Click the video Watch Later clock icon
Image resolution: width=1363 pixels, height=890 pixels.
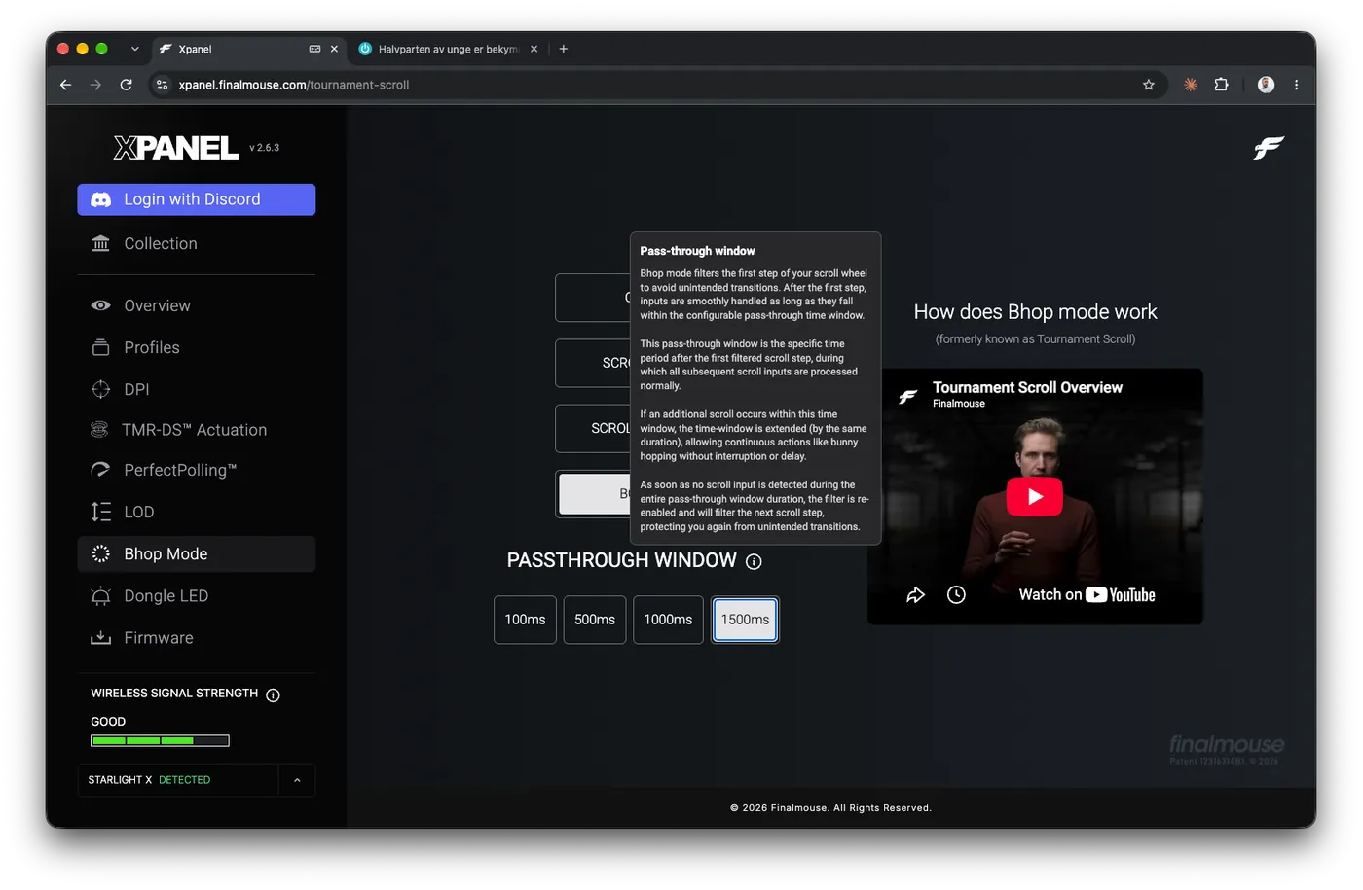point(956,594)
